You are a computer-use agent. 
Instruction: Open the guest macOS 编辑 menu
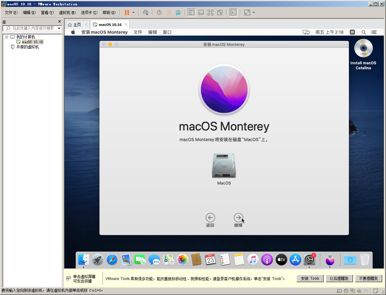tap(152, 32)
